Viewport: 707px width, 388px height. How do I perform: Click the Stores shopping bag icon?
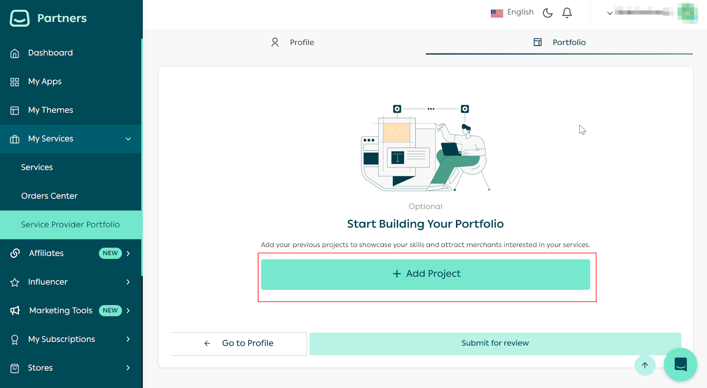pyautogui.click(x=15, y=368)
